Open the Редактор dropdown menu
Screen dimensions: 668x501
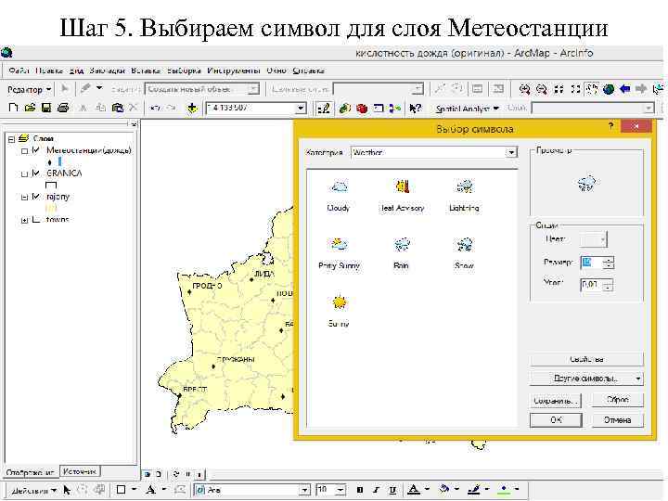[29, 89]
